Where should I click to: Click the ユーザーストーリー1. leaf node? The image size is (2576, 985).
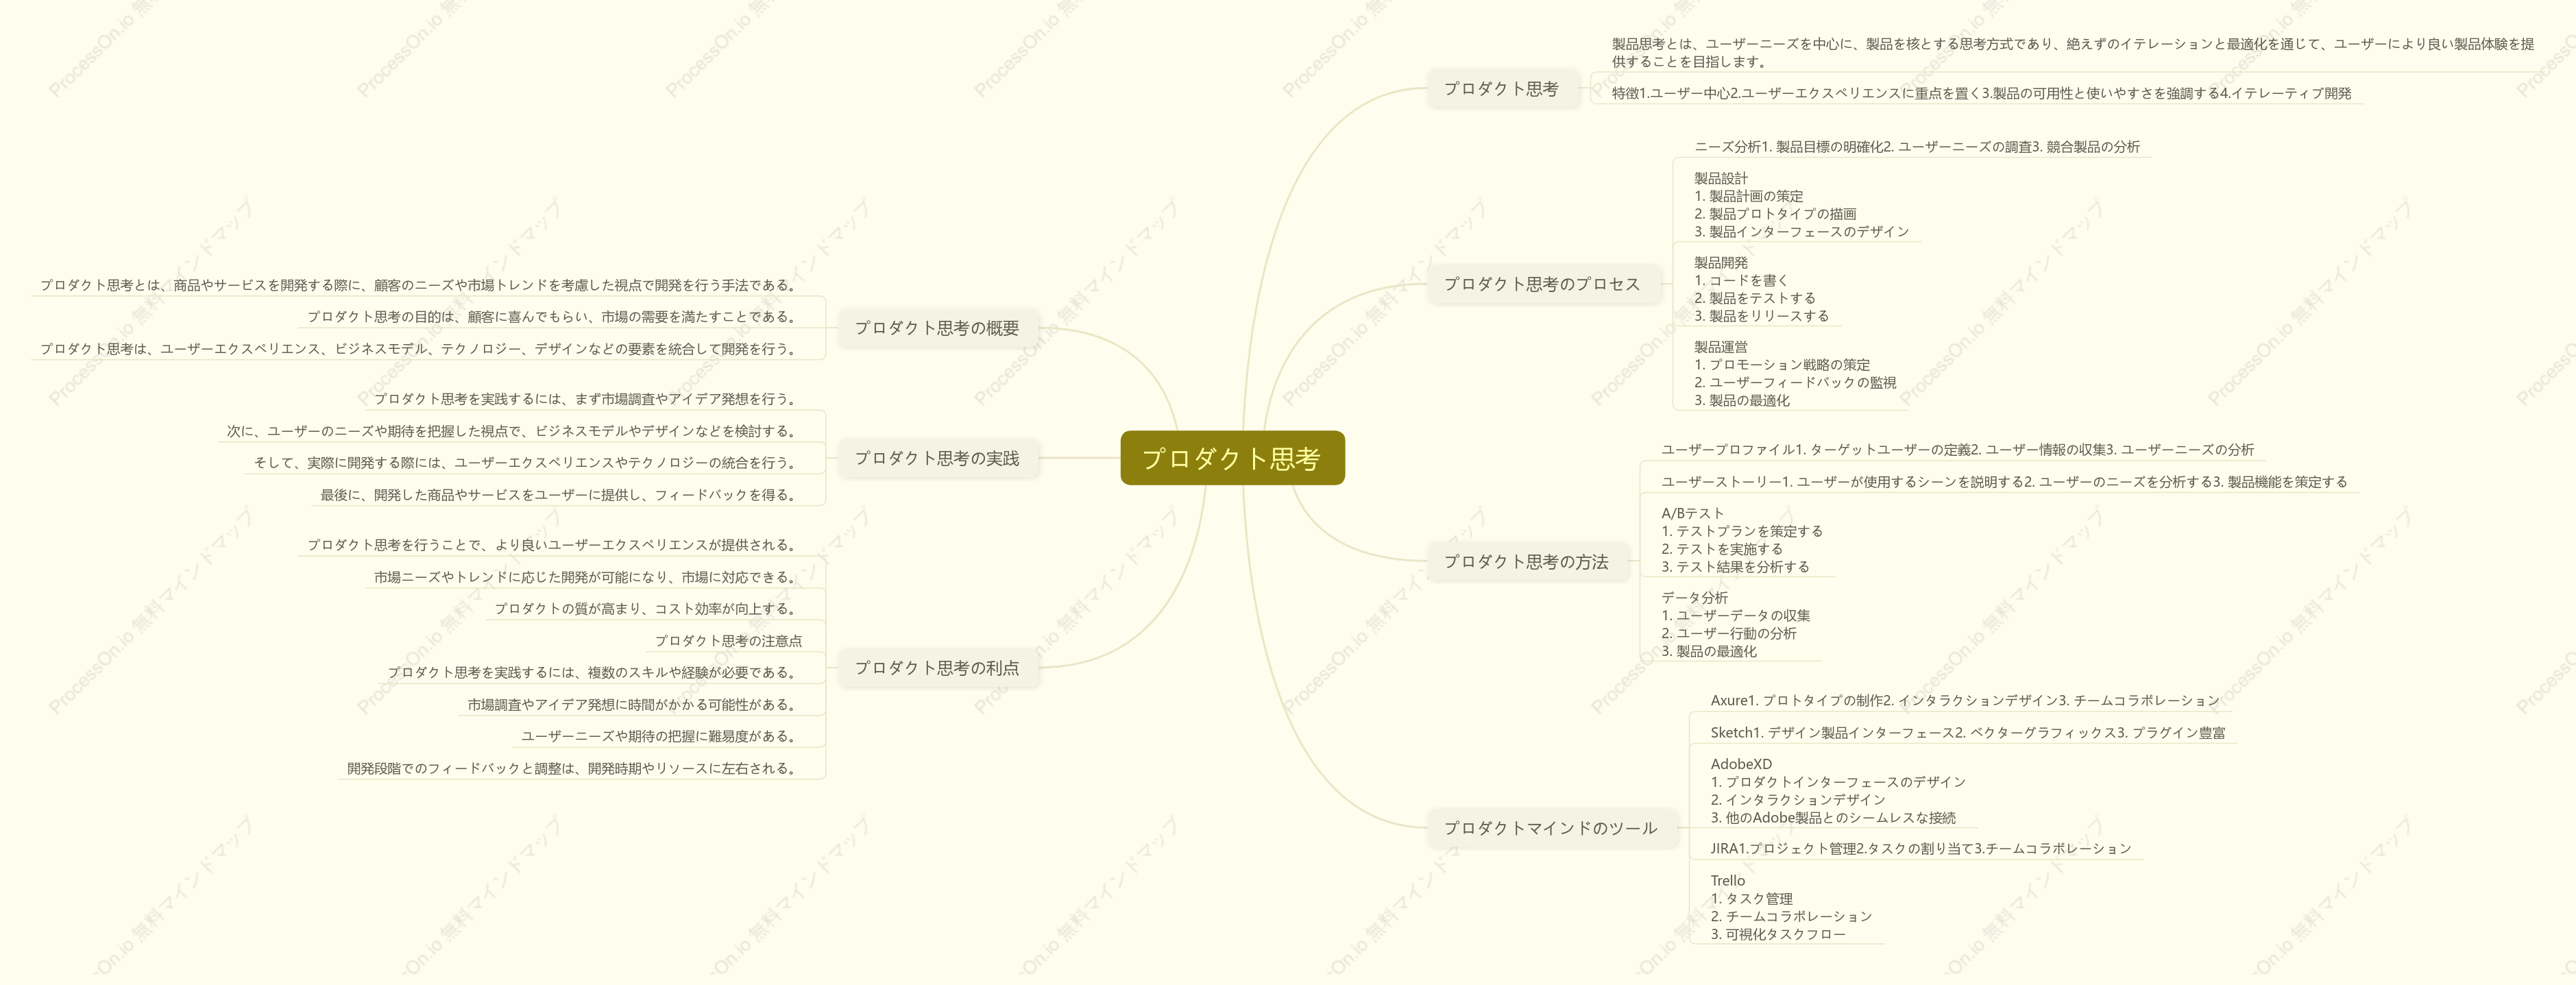pos(2004,482)
